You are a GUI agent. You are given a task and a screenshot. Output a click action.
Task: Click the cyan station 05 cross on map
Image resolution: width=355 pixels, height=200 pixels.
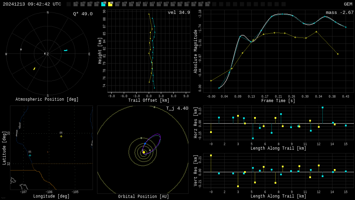tap(30, 155)
